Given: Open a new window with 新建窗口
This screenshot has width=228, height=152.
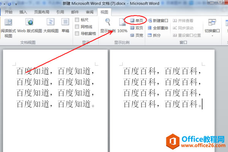Looking at the screenshot, I should tap(158, 21).
